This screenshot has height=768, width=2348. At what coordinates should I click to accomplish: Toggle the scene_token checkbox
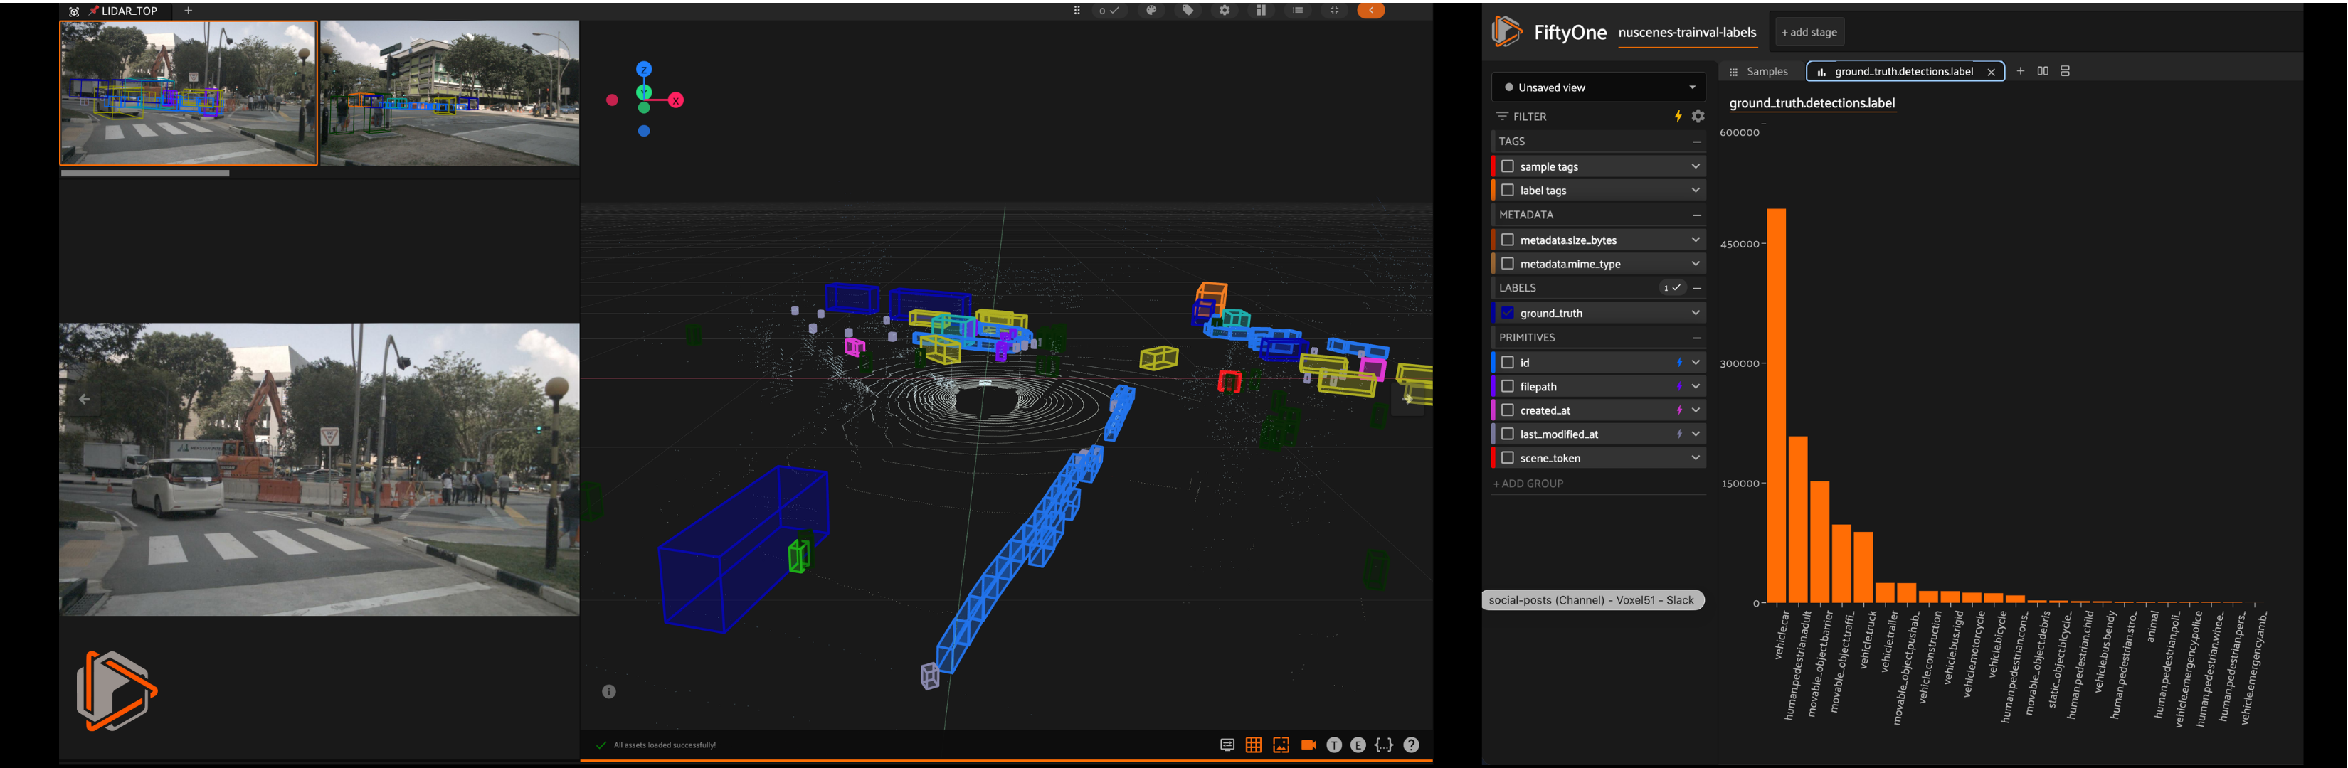1507,457
